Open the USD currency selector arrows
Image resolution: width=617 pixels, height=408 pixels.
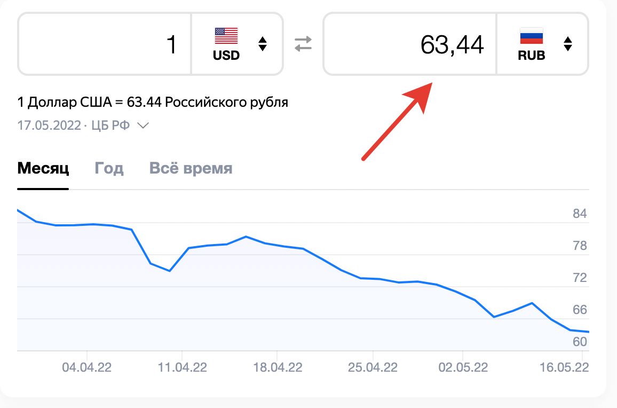click(262, 44)
